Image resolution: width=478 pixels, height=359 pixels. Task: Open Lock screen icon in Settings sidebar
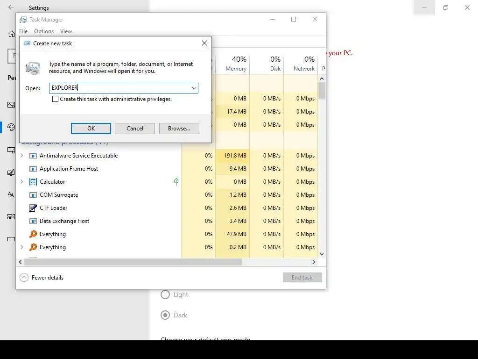pyautogui.click(x=11, y=150)
